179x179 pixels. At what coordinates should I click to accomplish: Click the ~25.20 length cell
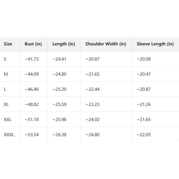pyautogui.click(x=59, y=89)
